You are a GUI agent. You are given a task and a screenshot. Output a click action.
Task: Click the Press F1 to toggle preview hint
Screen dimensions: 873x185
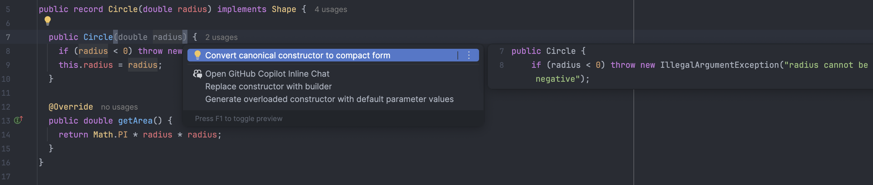(x=238, y=119)
